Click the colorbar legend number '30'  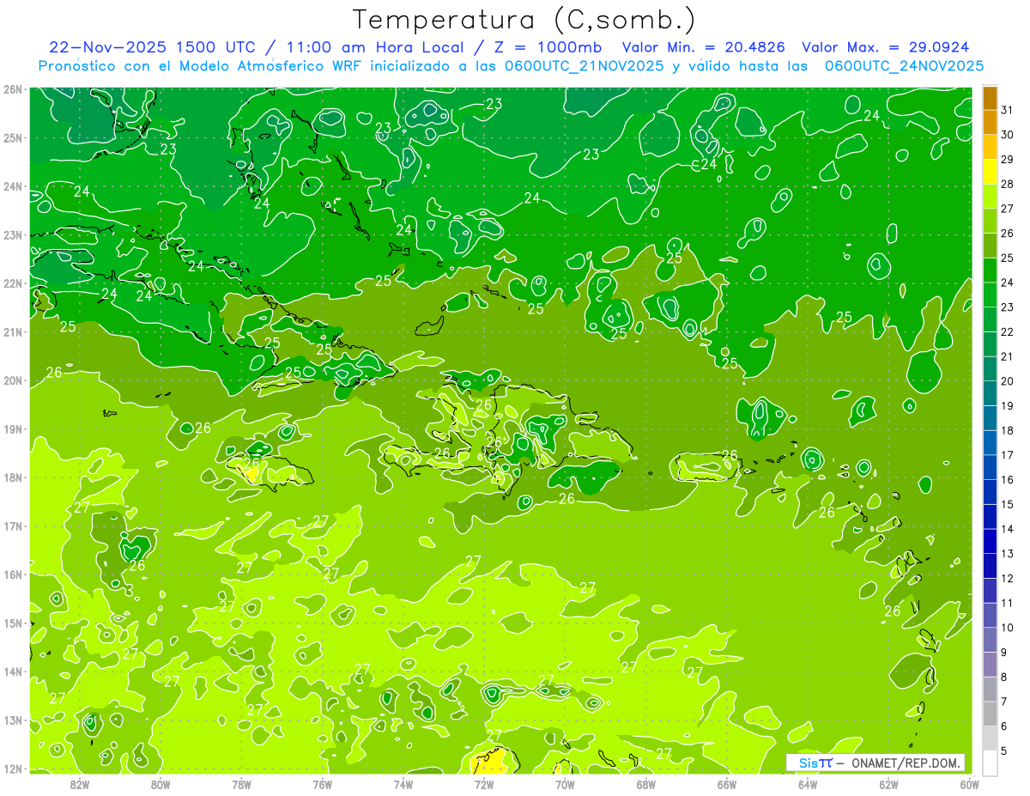(1007, 135)
